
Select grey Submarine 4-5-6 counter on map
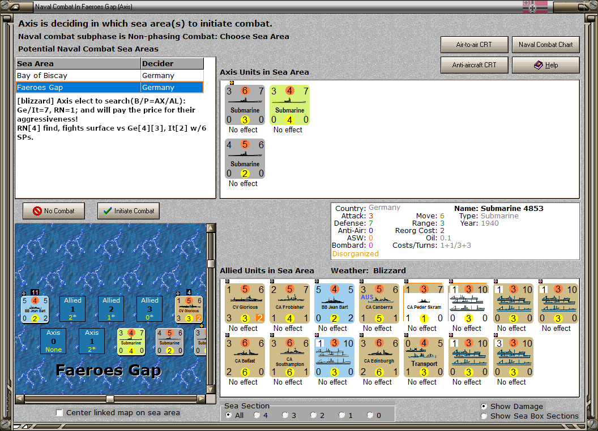point(170,342)
